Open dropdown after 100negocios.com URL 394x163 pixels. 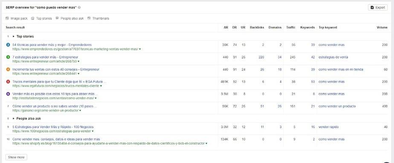[x=93, y=131]
